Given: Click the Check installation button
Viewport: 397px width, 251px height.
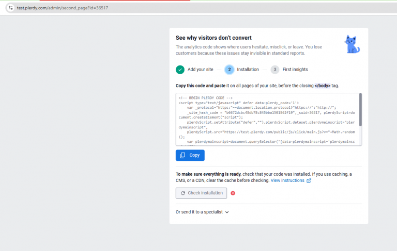Looking at the screenshot, I should [201, 193].
